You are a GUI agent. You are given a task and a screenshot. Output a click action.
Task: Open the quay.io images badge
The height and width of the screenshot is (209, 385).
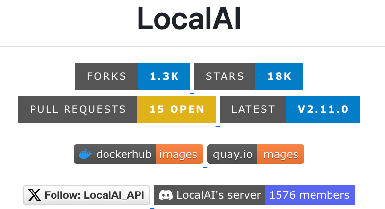(x=256, y=154)
